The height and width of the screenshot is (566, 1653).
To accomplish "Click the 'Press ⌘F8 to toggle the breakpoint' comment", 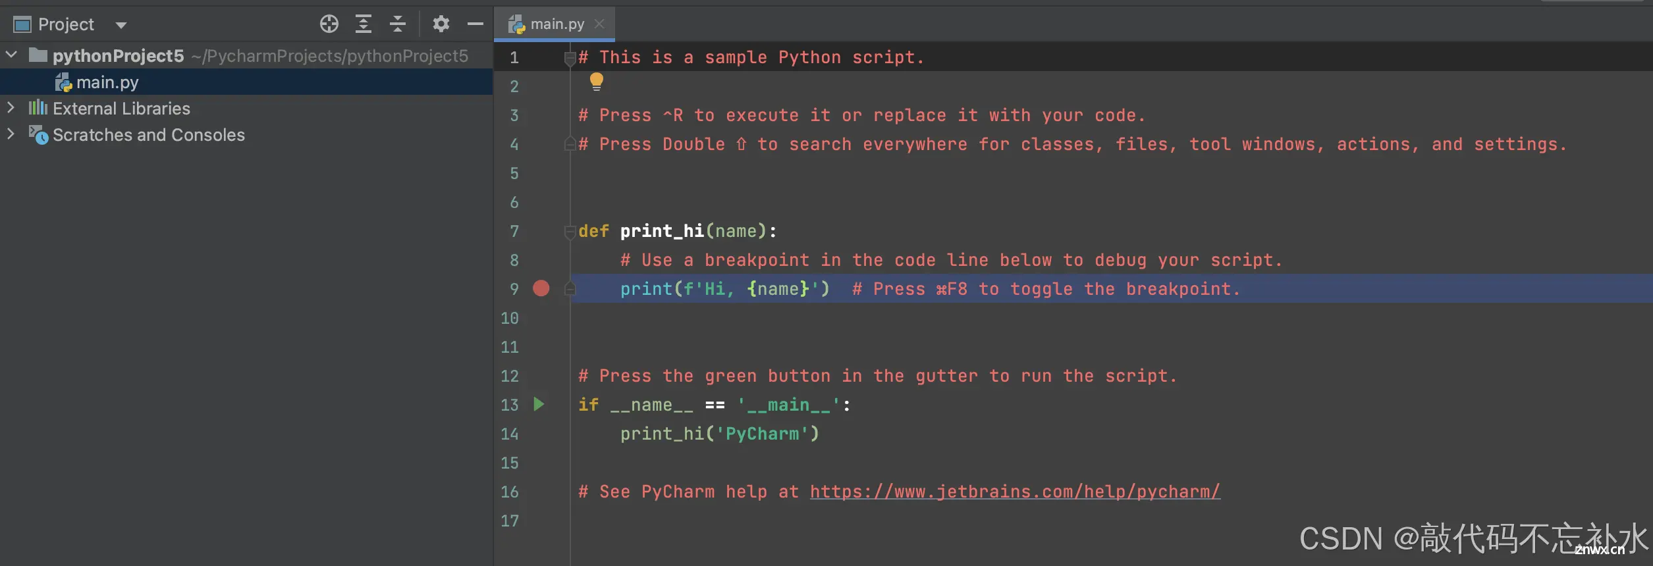I will pyautogui.click(x=1046, y=289).
